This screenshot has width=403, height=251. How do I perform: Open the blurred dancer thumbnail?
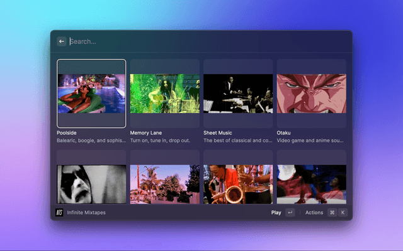[x=311, y=184]
